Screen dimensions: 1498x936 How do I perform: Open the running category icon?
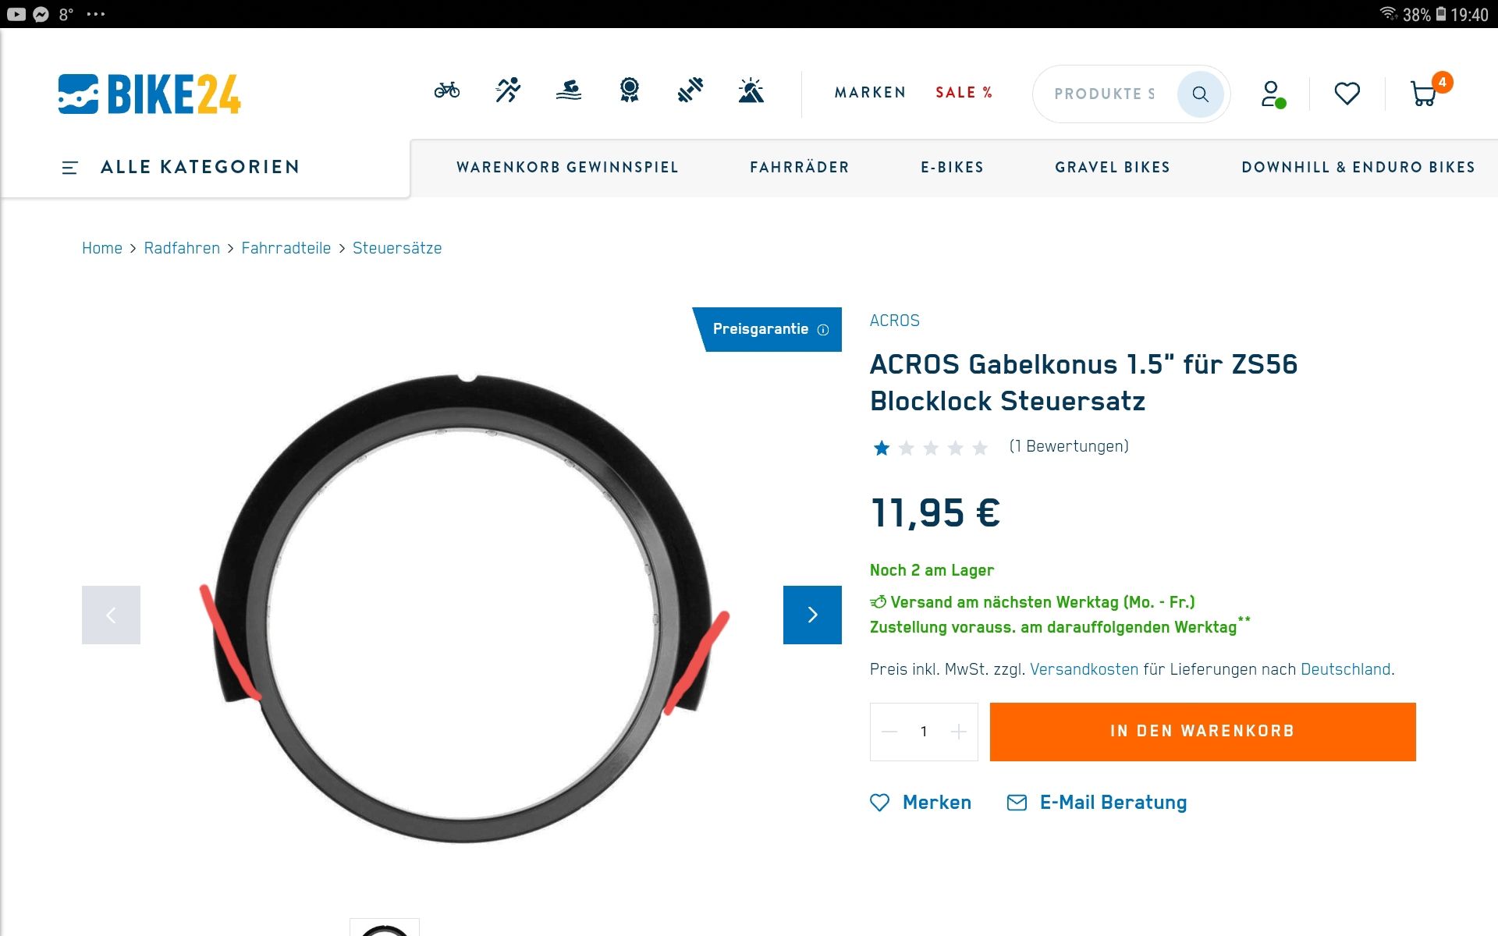click(x=508, y=90)
